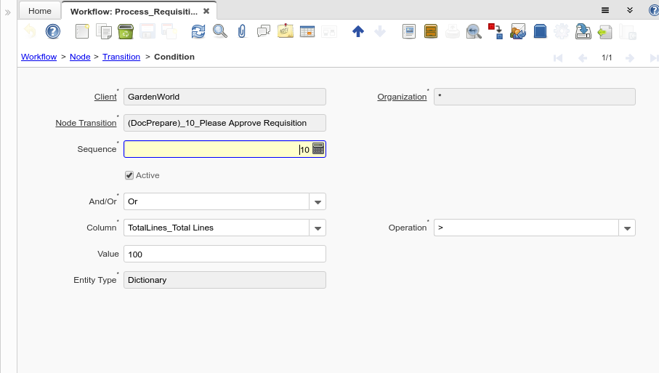This screenshot has height=373, width=659.
Task: Click the Value input field
Action: [225, 254]
